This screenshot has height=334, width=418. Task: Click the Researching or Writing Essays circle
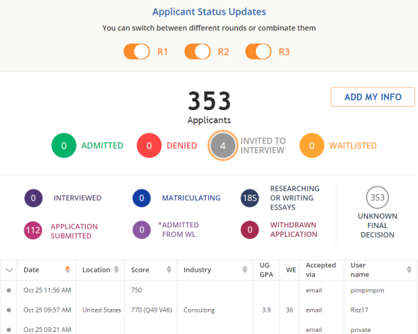point(250,198)
